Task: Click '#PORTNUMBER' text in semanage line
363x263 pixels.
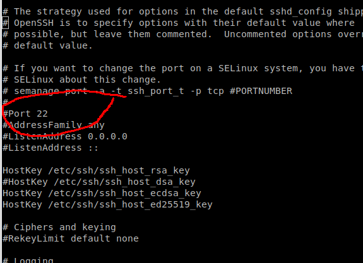Action: [261, 91]
